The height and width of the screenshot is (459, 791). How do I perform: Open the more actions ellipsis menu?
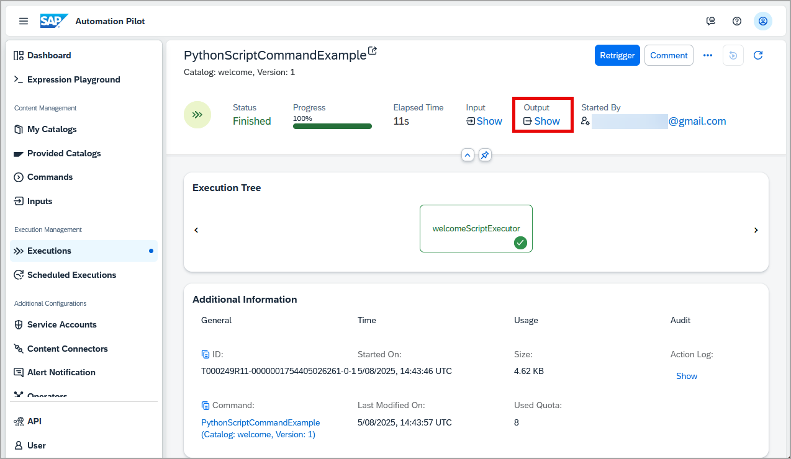708,55
